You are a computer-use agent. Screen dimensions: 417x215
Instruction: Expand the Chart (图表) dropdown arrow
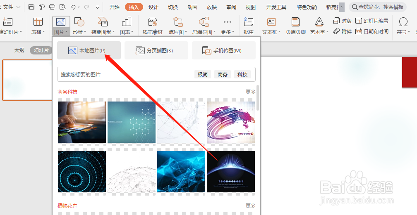pos(132,32)
